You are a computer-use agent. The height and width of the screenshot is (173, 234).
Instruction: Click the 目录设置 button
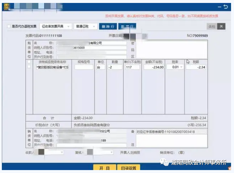coord(128,167)
